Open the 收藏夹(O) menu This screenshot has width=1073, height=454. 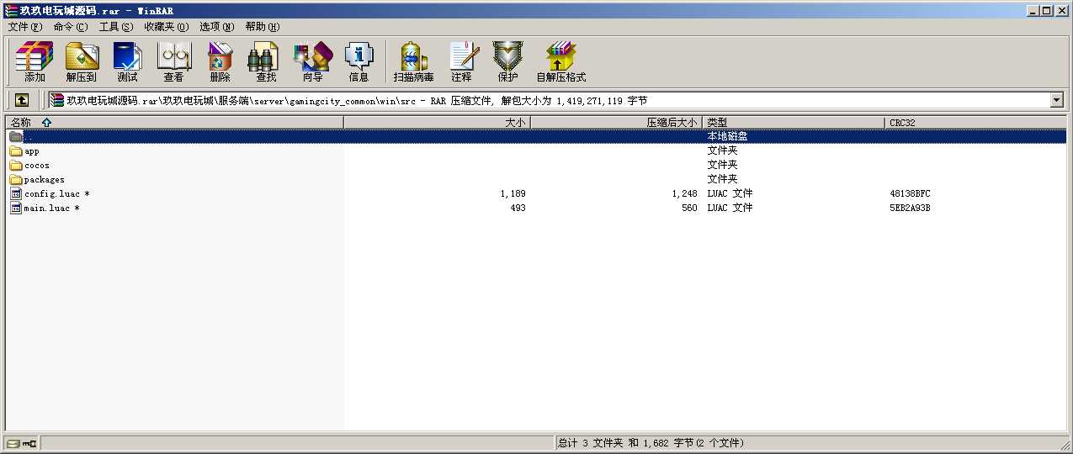166,27
